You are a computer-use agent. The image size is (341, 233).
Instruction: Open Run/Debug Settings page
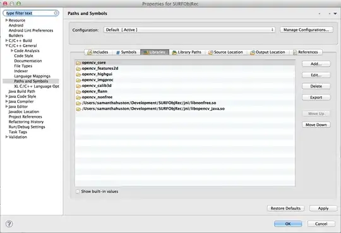(x=27, y=127)
